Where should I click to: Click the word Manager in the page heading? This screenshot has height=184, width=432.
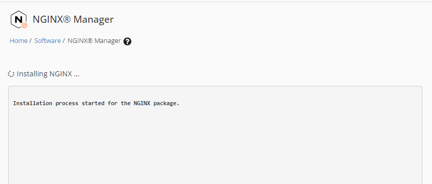(x=93, y=20)
